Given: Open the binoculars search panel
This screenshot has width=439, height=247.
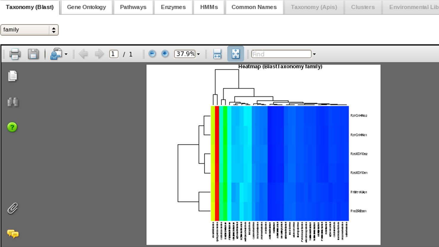Looking at the screenshot, I should [x=13, y=102].
